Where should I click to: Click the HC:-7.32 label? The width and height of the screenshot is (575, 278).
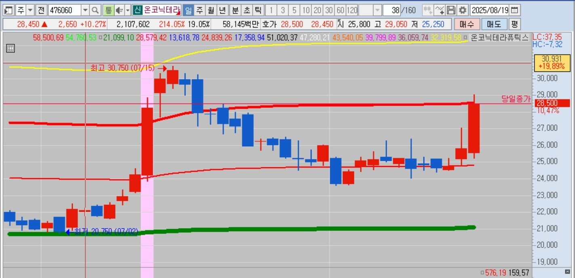click(547, 44)
